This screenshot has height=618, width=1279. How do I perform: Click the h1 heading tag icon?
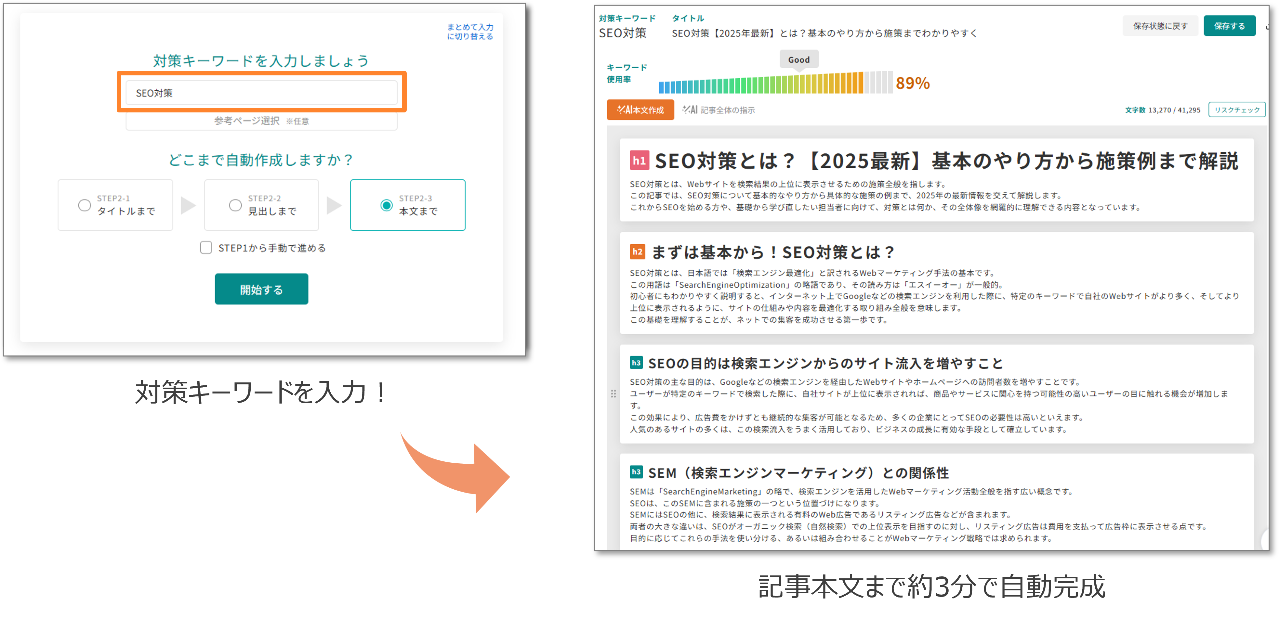coord(639,160)
